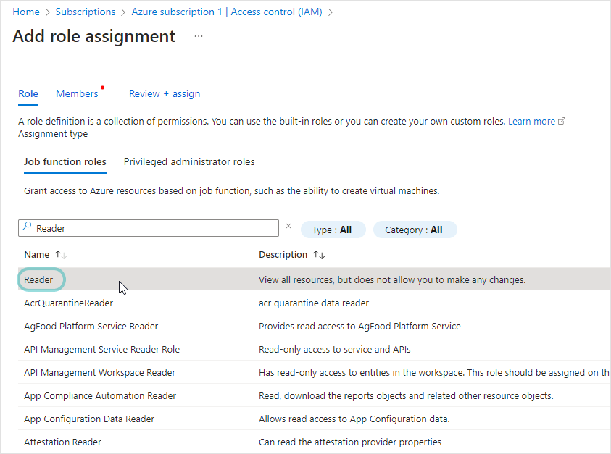Viewport: 611px width, 454px height.
Task: Open the Subscriptions breadcrumb link
Action: [86, 12]
